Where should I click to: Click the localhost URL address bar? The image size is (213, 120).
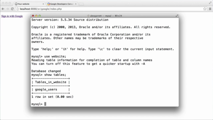tap(111, 9)
